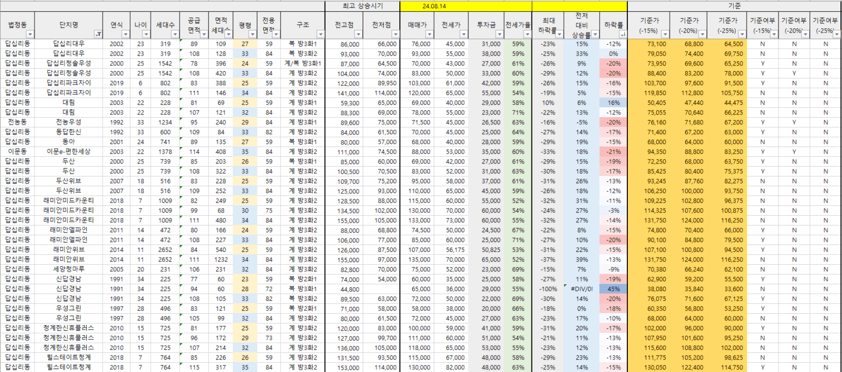Select the 이문동 district cell
The width and height of the screenshot is (842, 372).
(18, 152)
